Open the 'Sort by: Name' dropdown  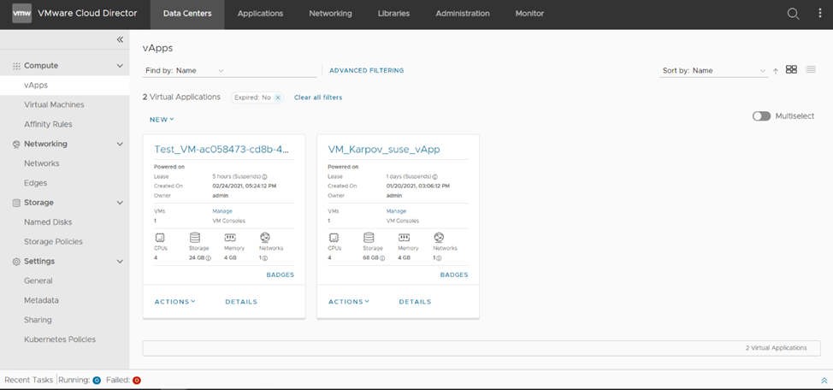(x=714, y=71)
